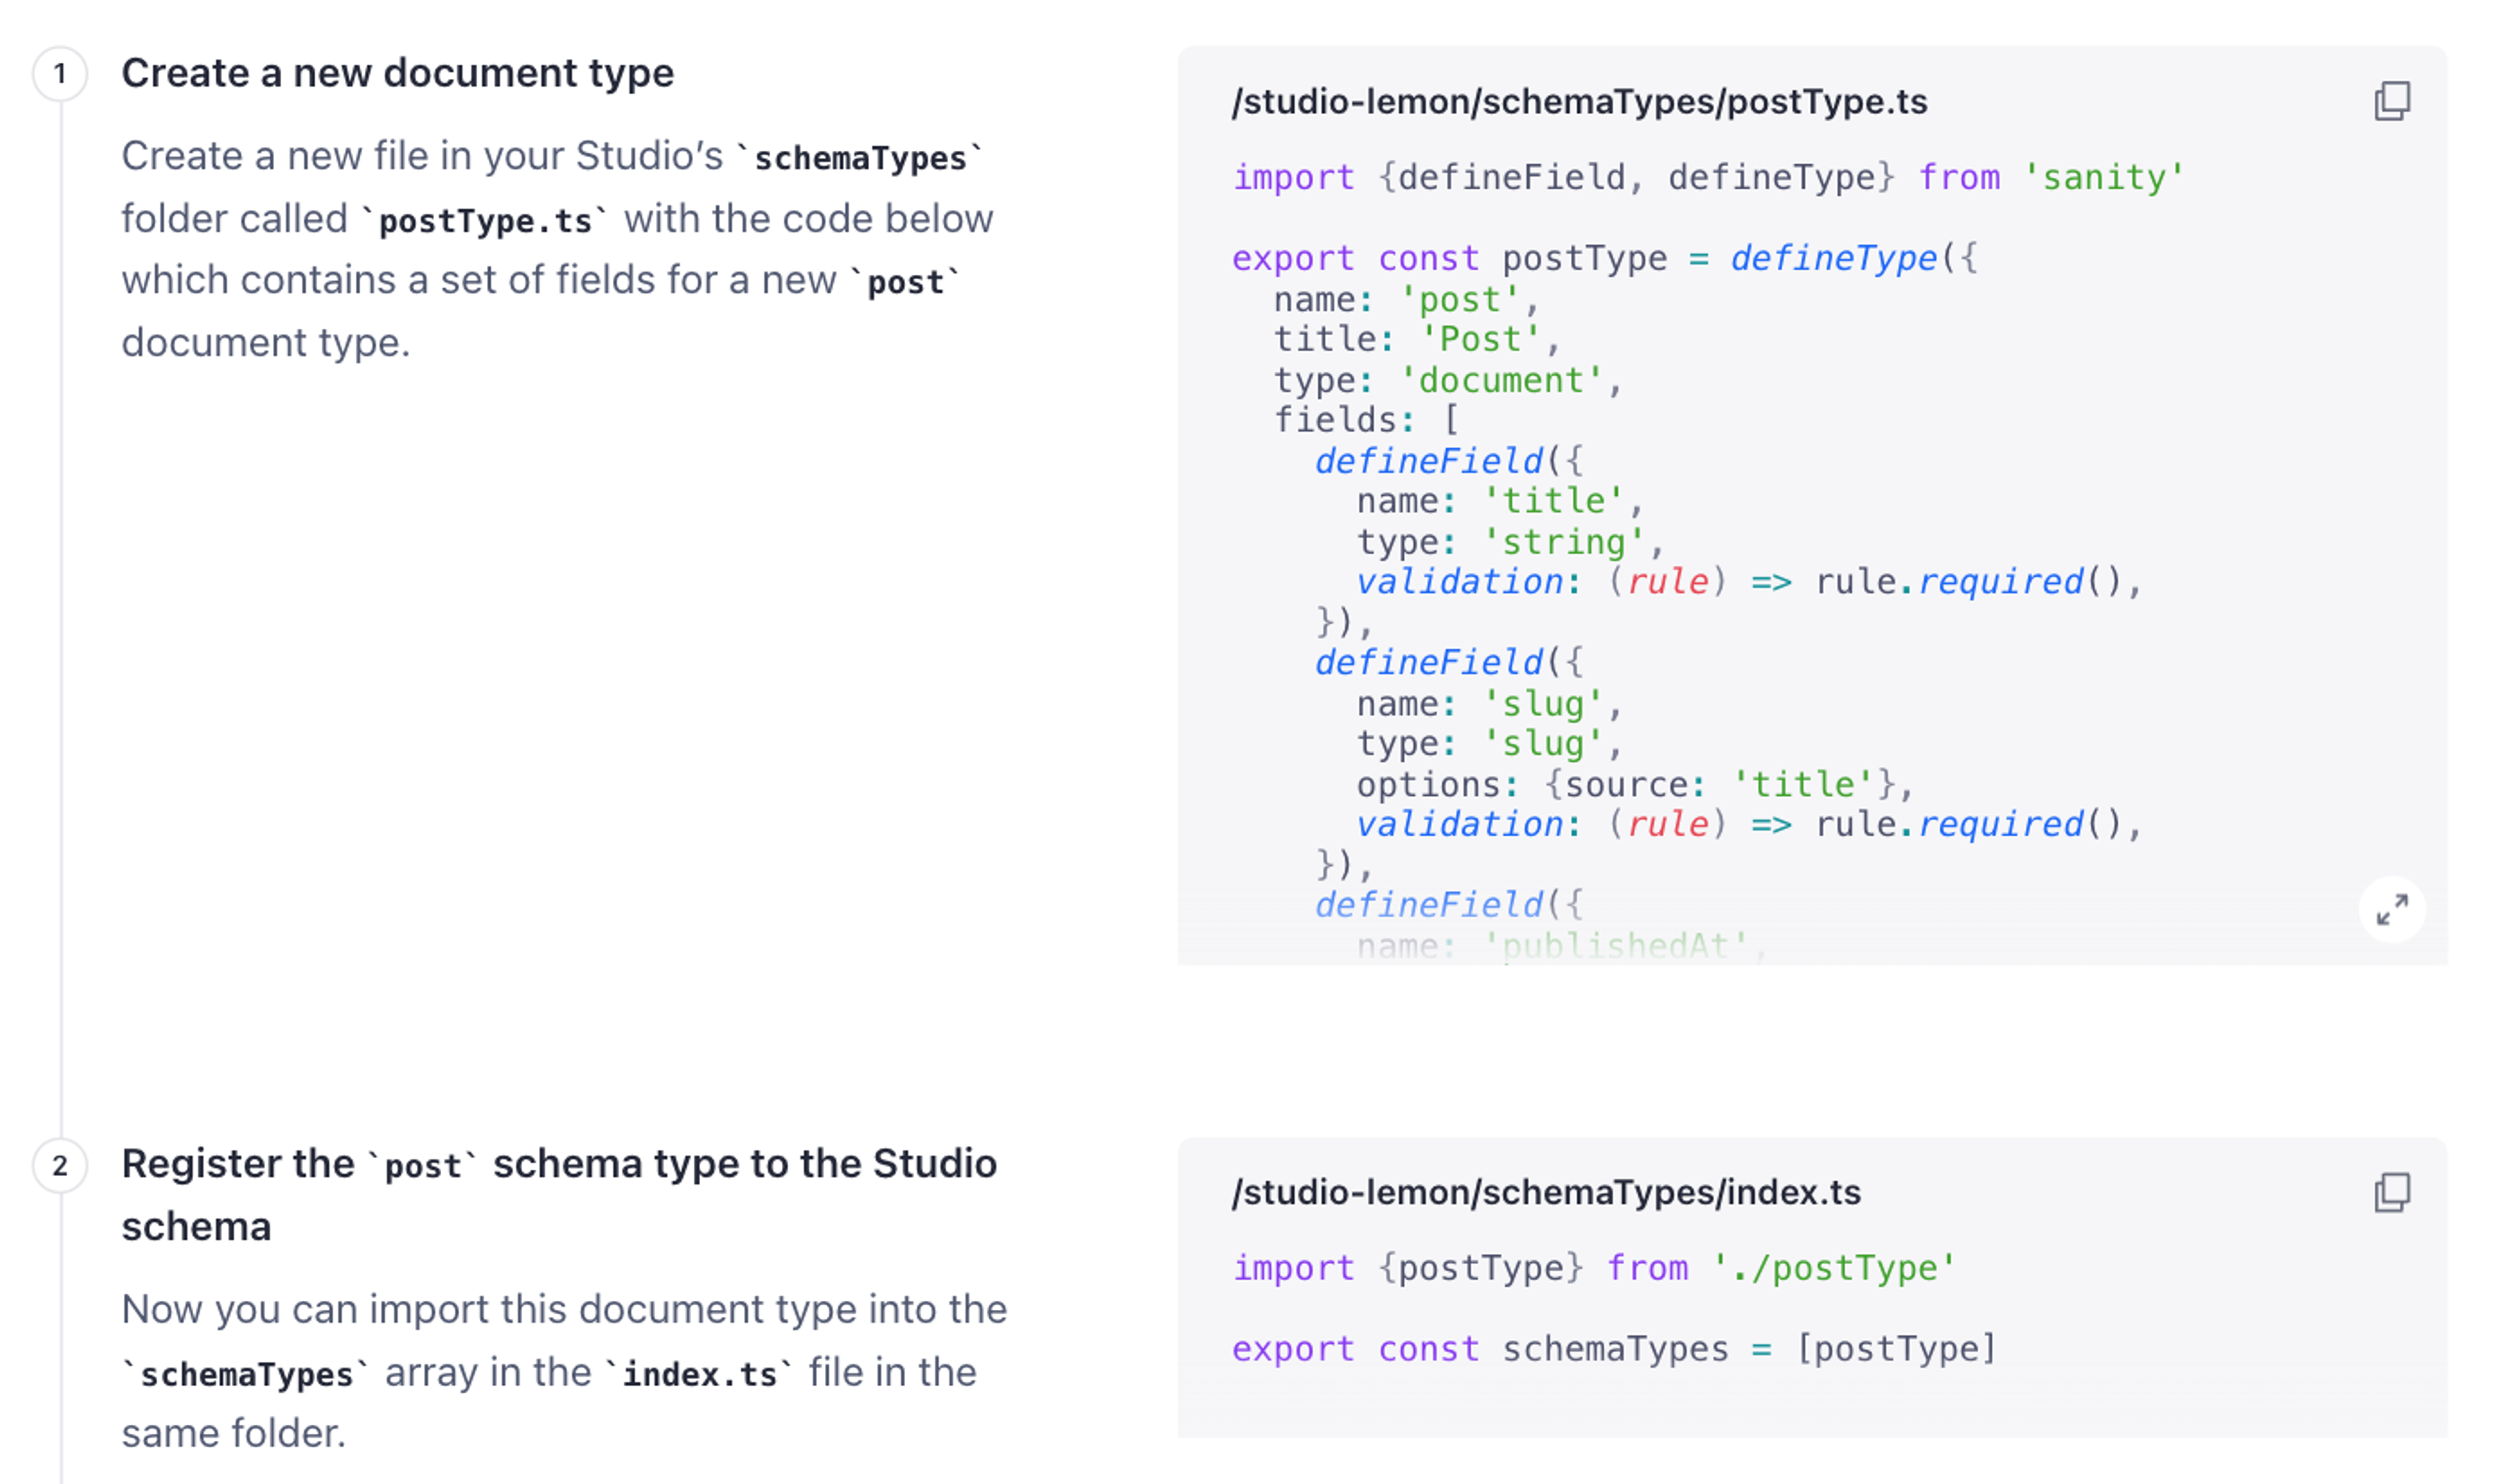The height and width of the screenshot is (1484, 2506).
Task: Click the defineType function call in code
Action: pyautogui.click(x=1834, y=258)
